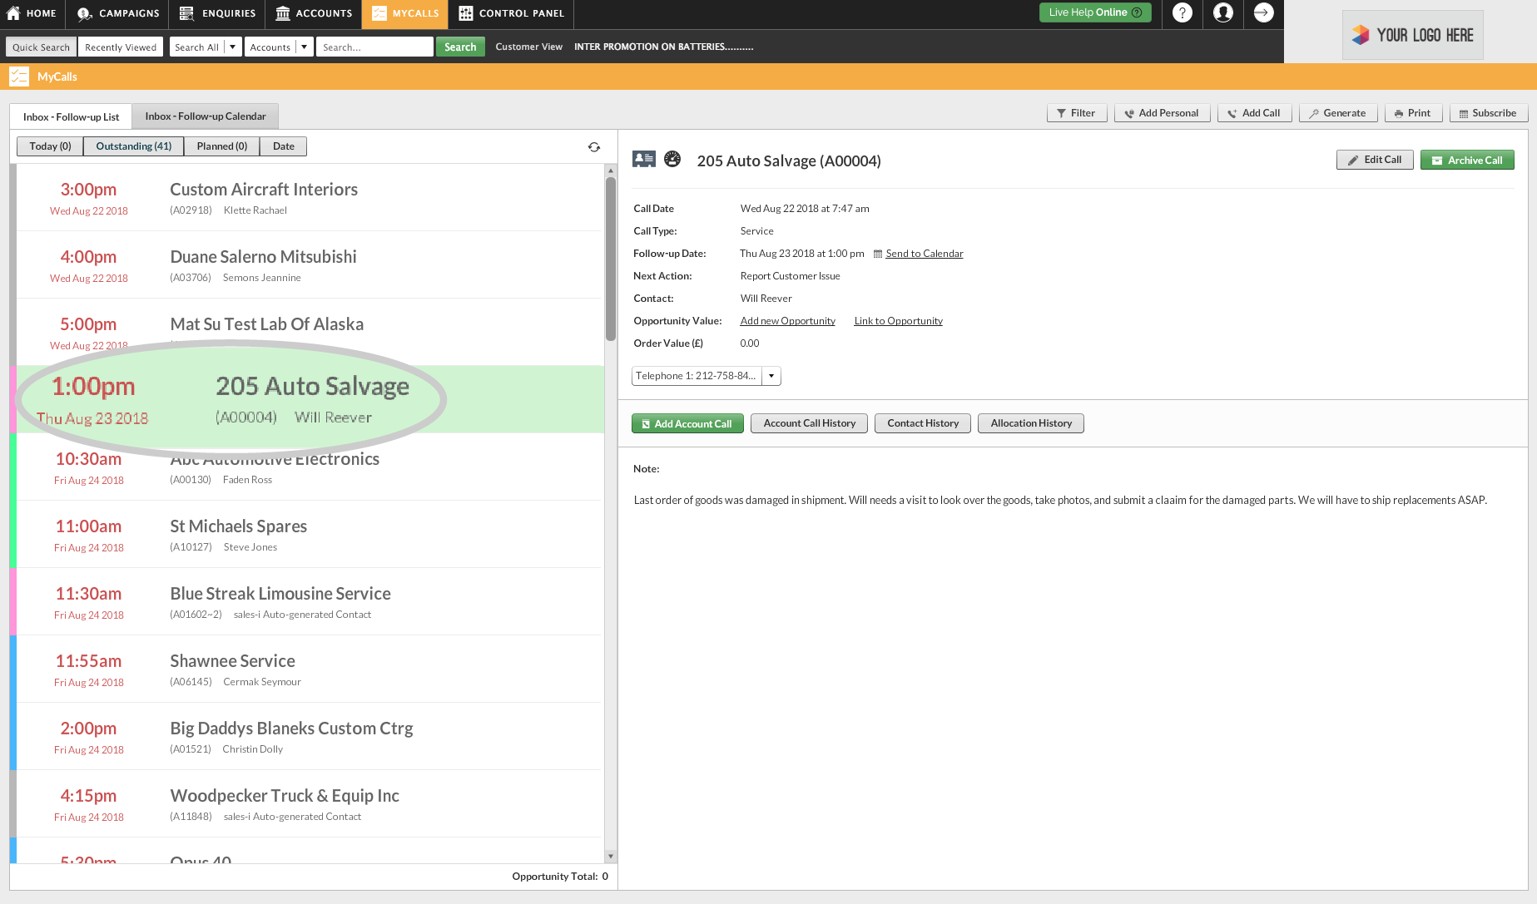Click the MyCalls checklist icon in orange bar
1537x904 pixels.
pos(19,77)
